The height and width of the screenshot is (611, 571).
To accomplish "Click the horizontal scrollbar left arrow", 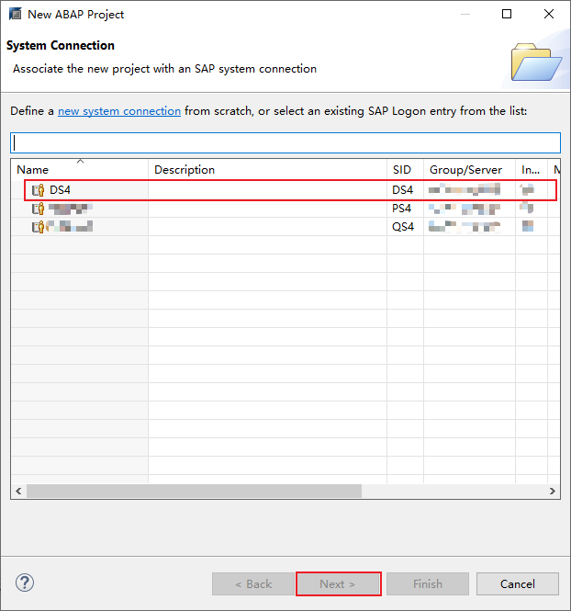I will click(x=18, y=492).
